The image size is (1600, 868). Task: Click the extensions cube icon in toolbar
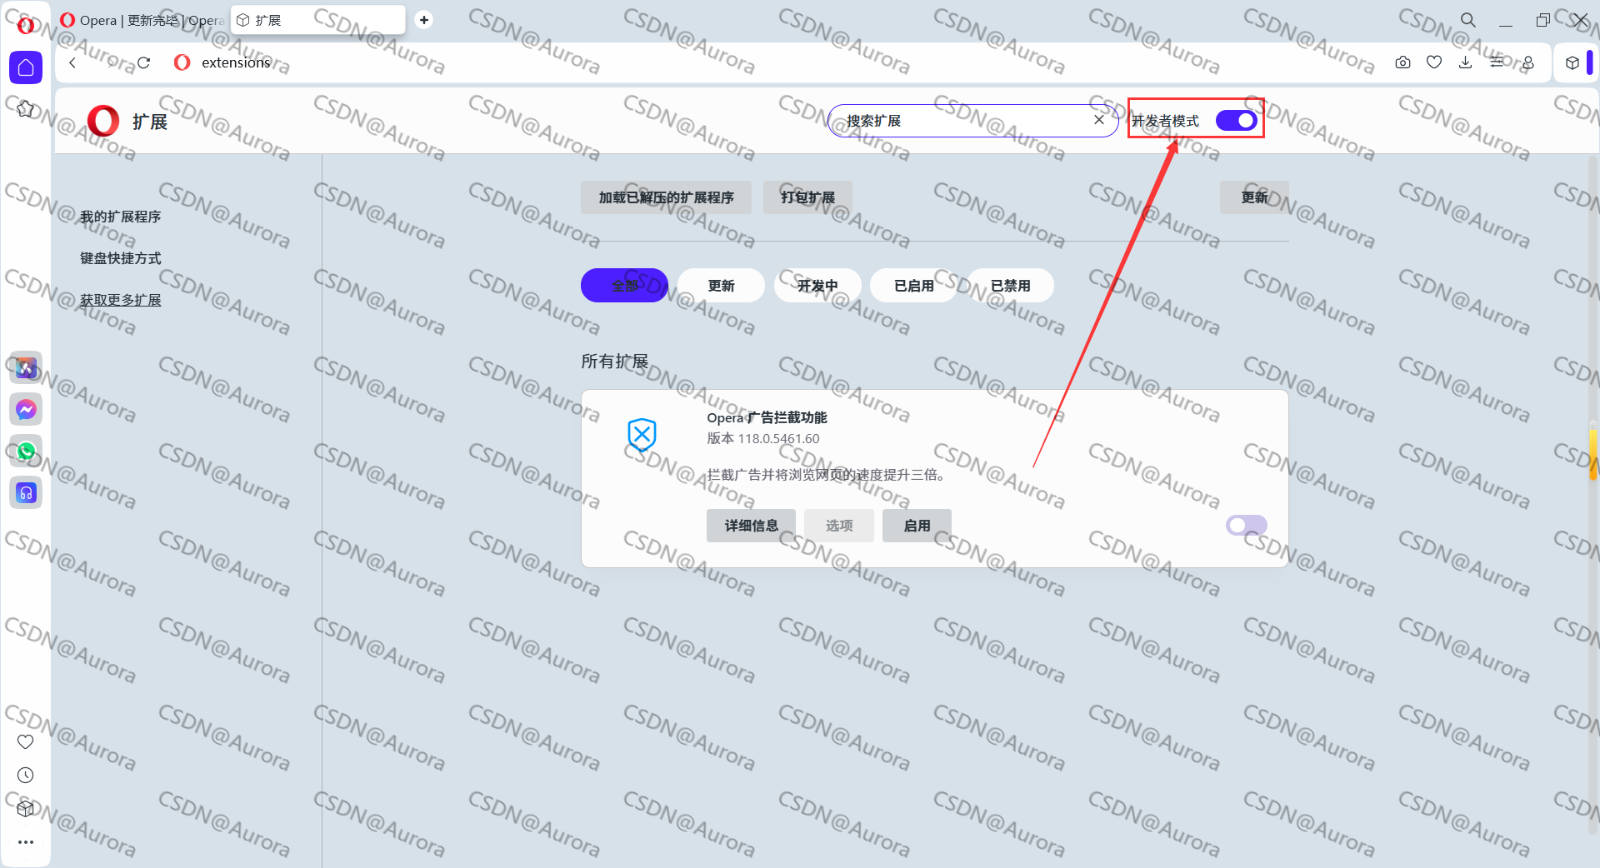click(1572, 62)
